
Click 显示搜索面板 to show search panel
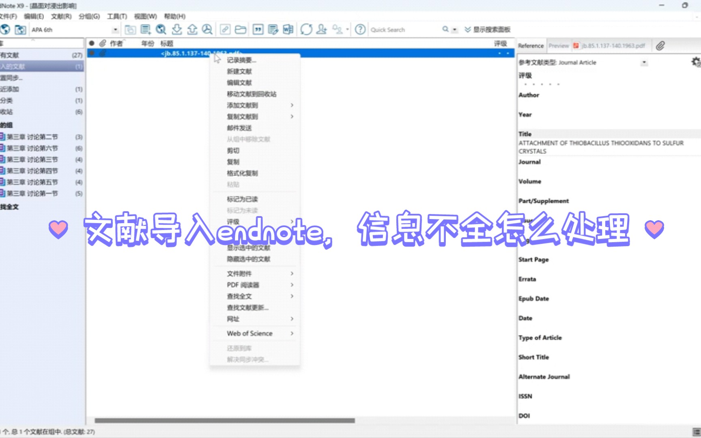(491, 29)
